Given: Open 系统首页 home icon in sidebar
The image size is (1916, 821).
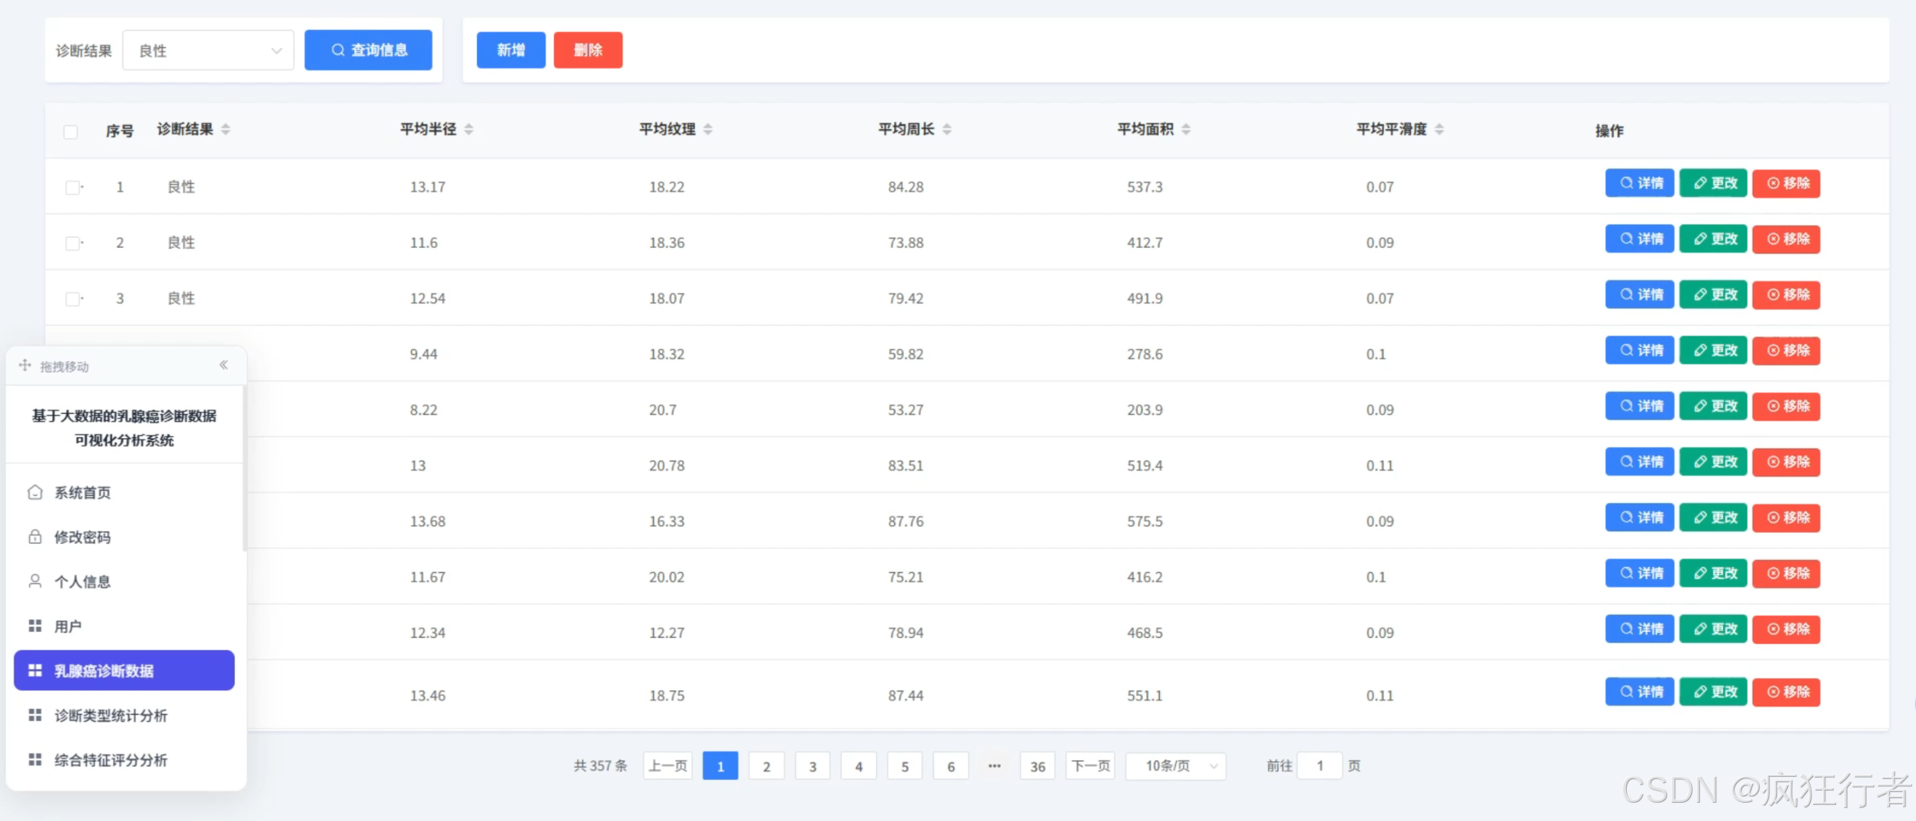Looking at the screenshot, I should point(35,492).
